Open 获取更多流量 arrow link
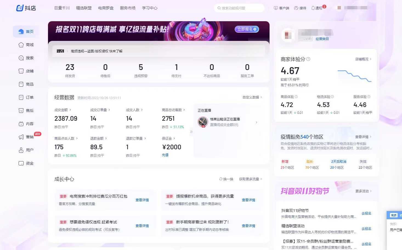This screenshot has height=250, width=402. pos(250,179)
